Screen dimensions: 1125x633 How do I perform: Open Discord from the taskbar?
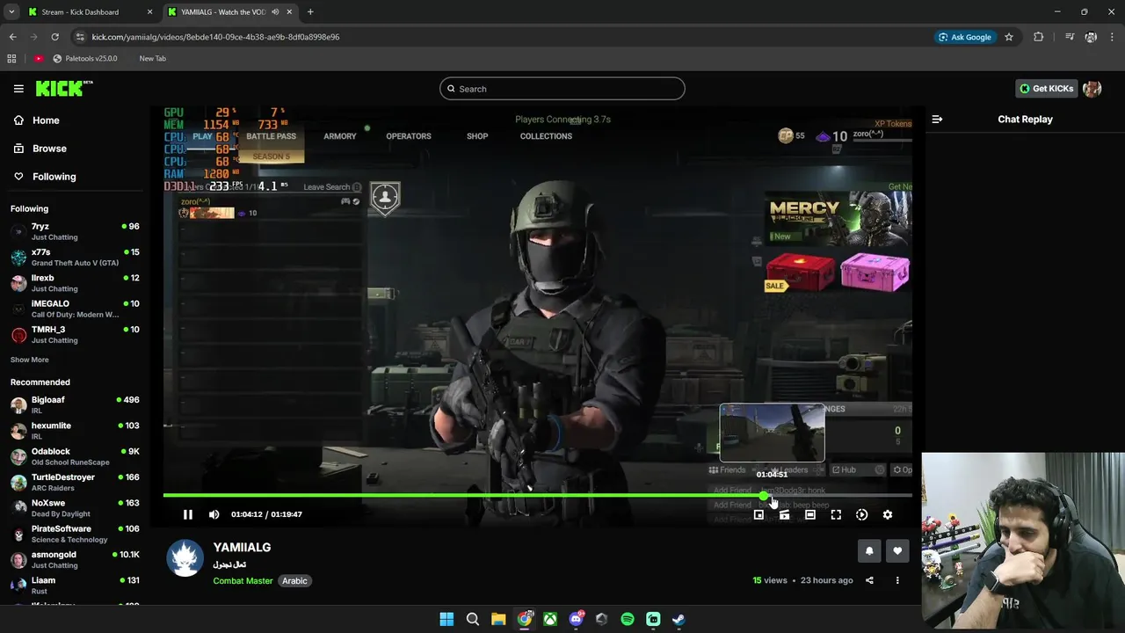point(576,619)
